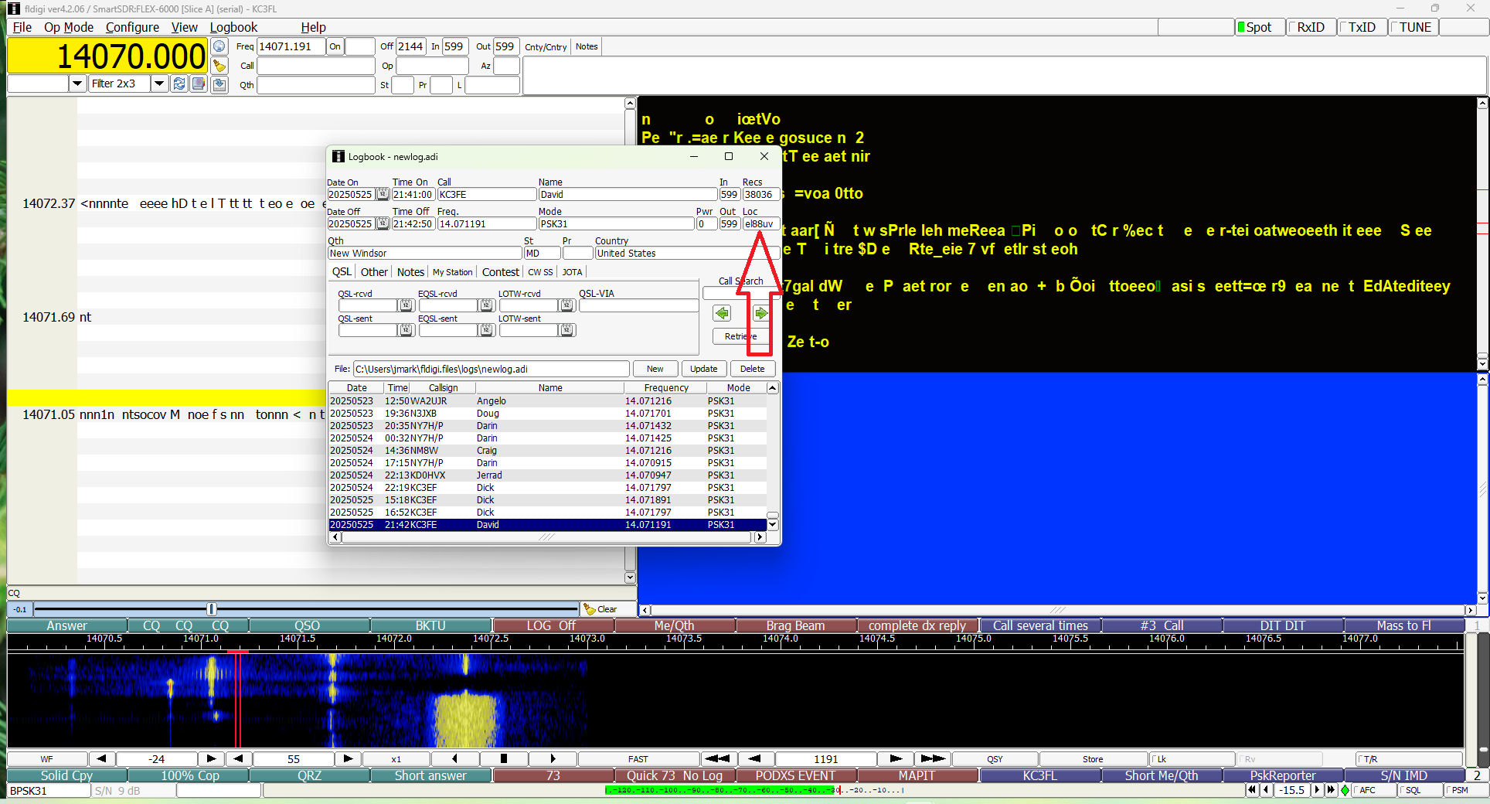1490x804 pixels.
Task: Open QSL-sent date calendar icon
Action: point(406,330)
